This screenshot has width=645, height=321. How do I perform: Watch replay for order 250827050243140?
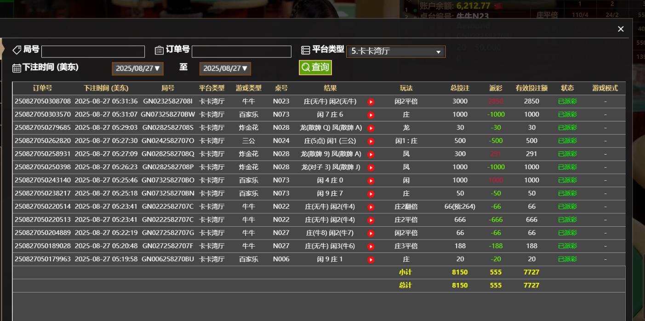tap(371, 181)
